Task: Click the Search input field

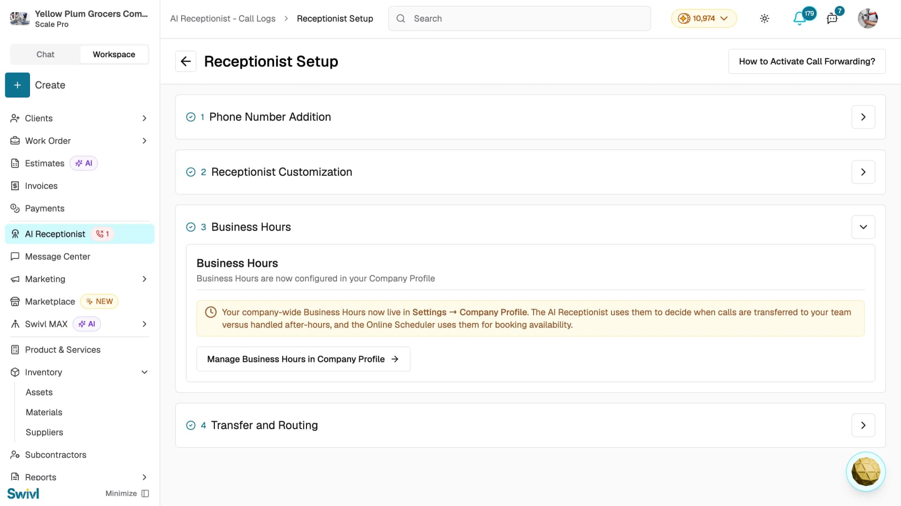Action: [x=519, y=19]
